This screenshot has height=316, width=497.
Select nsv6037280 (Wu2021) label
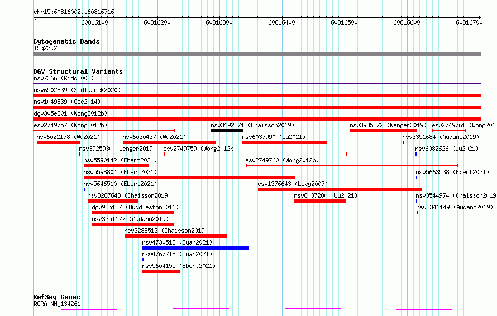pos(326,195)
